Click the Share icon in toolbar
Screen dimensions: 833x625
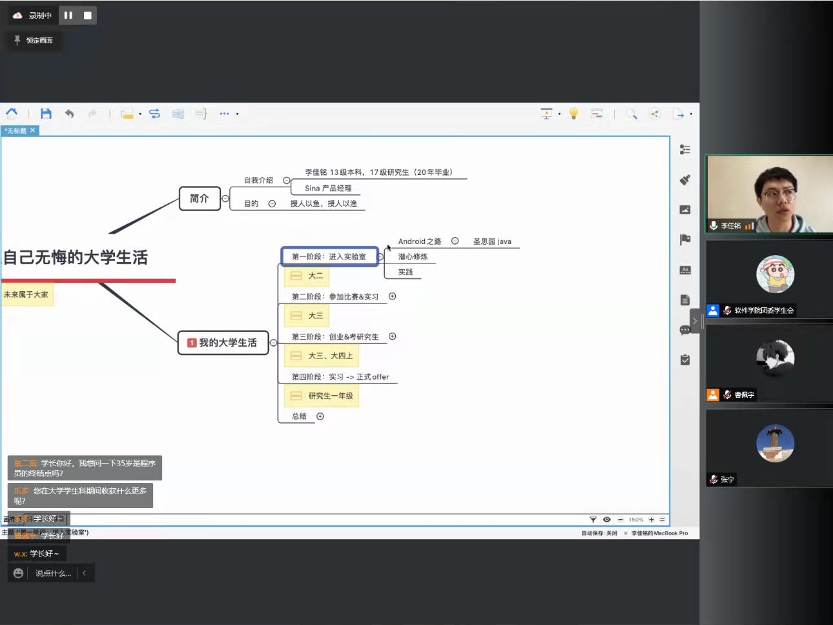(655, 114)
